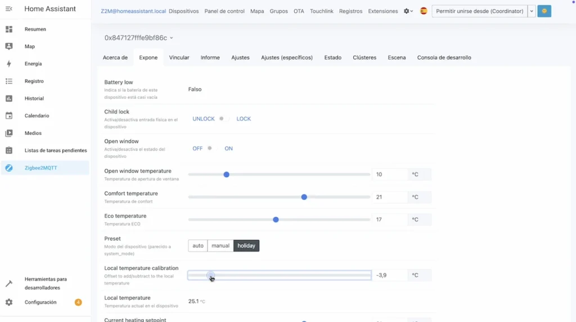Open Mapa in top navigation
Screen dimensions: 576x322
[x=257, y=11]
